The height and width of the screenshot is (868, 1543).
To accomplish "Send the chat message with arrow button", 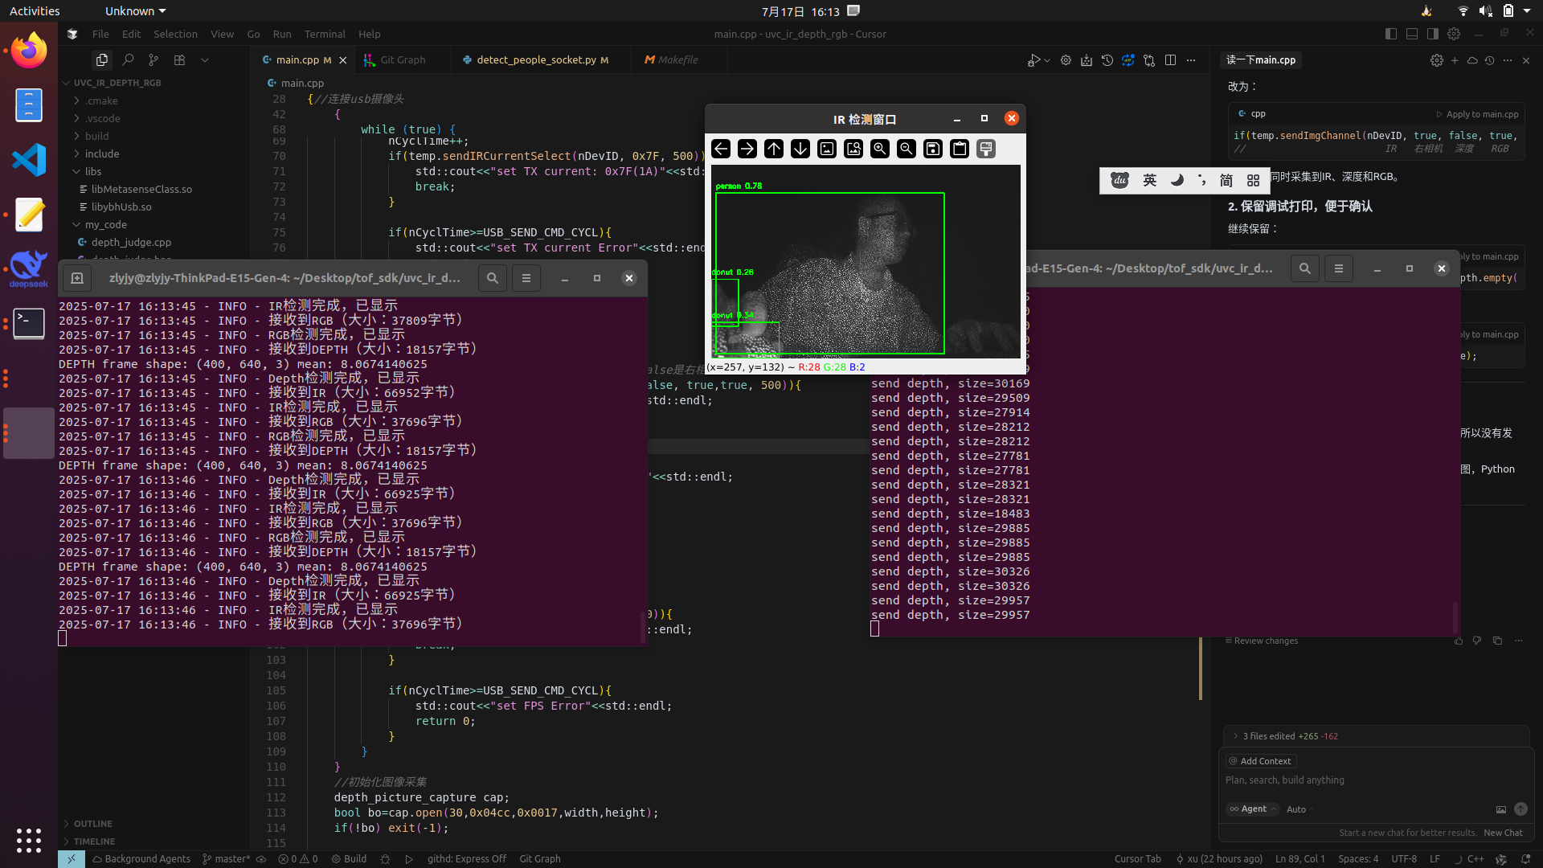I will 1520,809.
